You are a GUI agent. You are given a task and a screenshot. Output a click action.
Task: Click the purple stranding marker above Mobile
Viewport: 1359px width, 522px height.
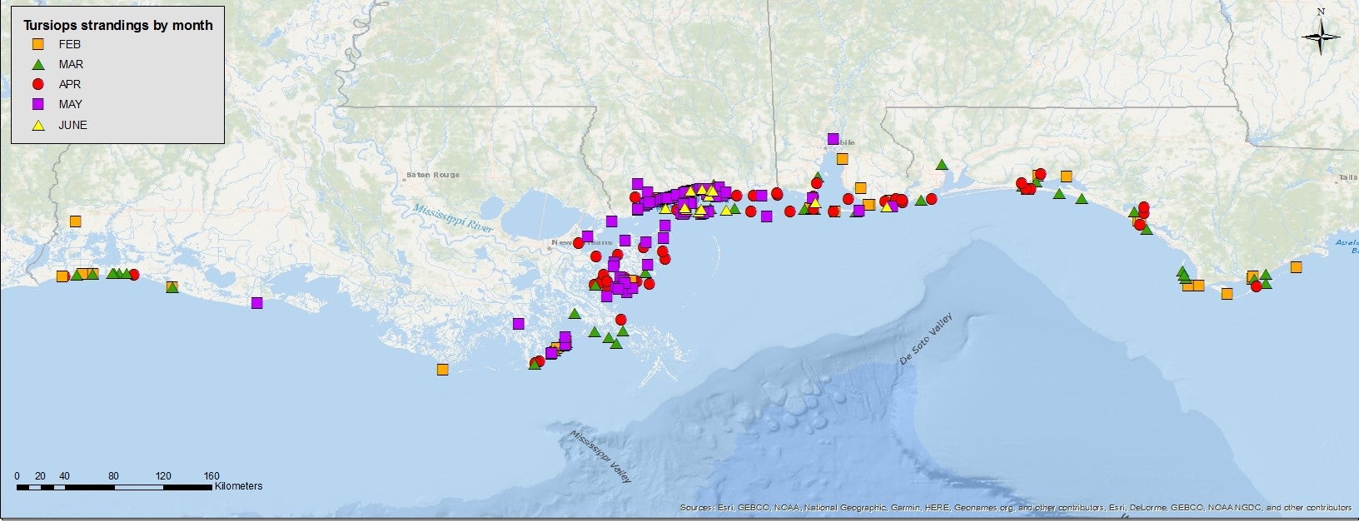tap(833, 139)
